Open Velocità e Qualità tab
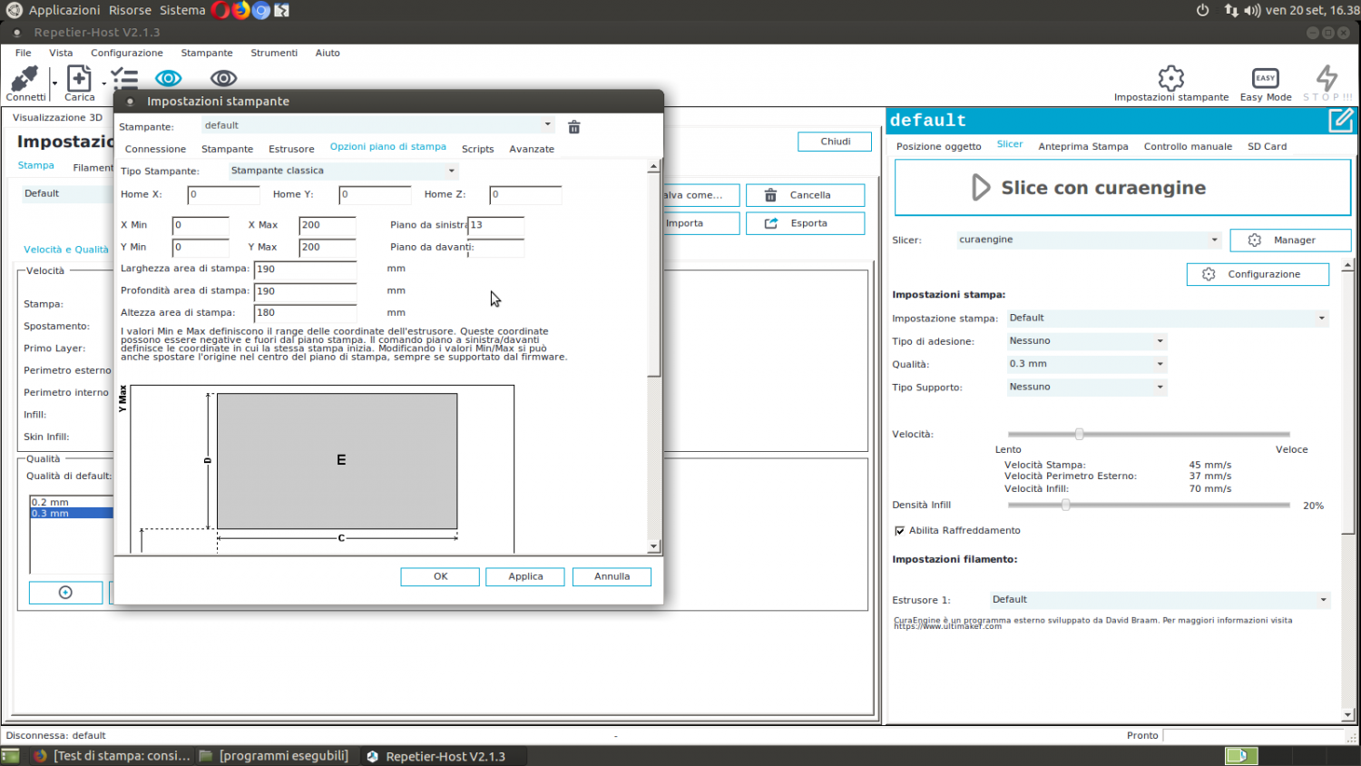The width and height of the screenshot is (1361, 766). coord(66,250)
